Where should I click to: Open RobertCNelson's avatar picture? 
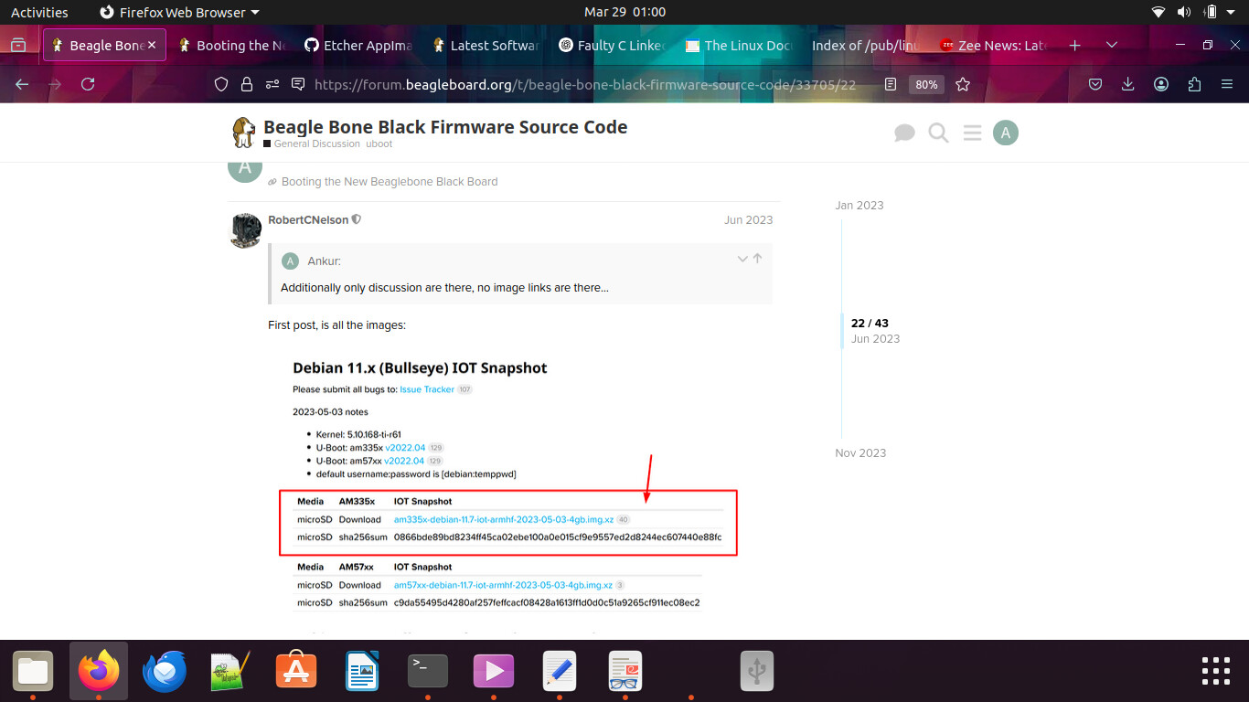244,230
